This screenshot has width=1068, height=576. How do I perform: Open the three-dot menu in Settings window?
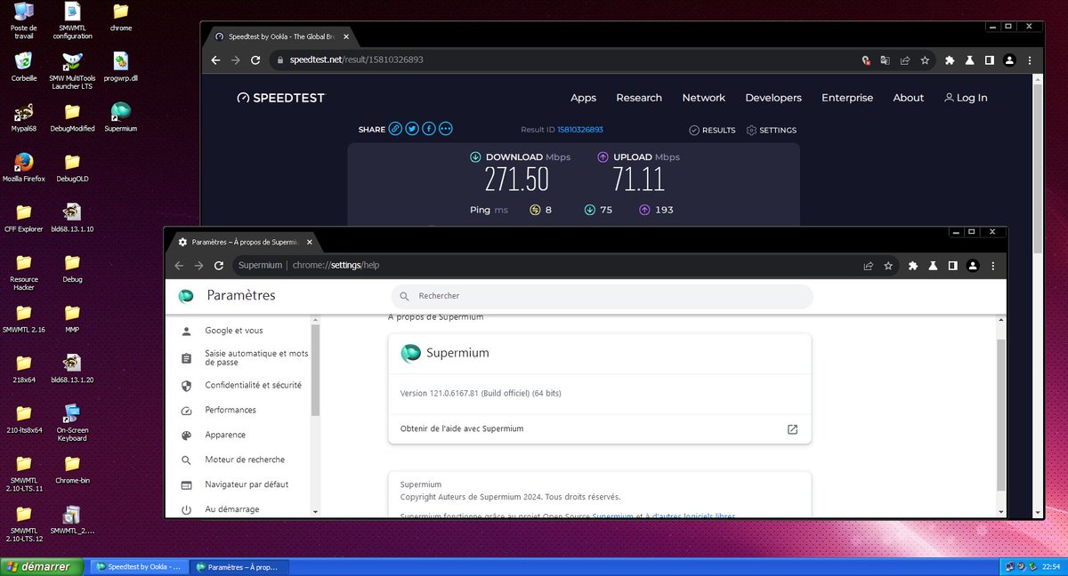point(993,265)
